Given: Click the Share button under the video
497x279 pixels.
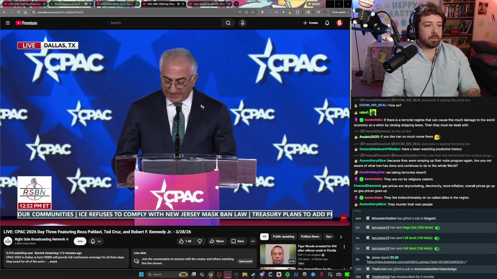Looking at the screenshot, I should pyautogui.click(x=217, y=241).
